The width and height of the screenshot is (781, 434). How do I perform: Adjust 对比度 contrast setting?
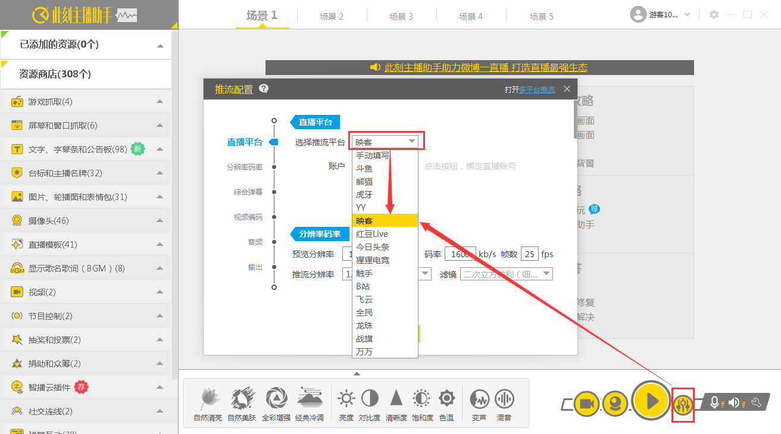click(370, 404)
